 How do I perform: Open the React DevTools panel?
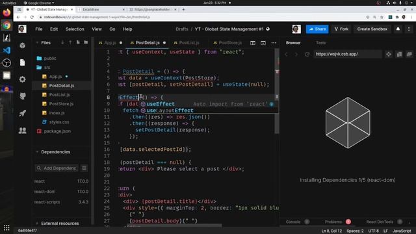coord(380,222)
